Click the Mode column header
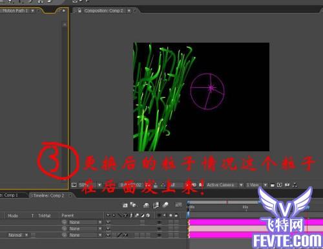This screenshot has height=249, width=323. point(13,215)
